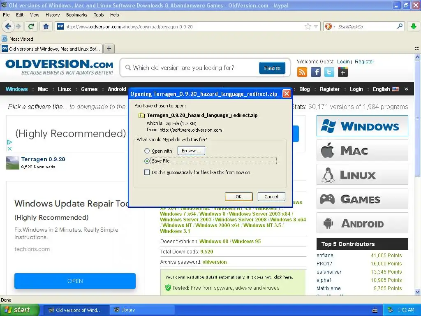
Task: Dismiss the ad with the X icon
Action: pos(9,149)
